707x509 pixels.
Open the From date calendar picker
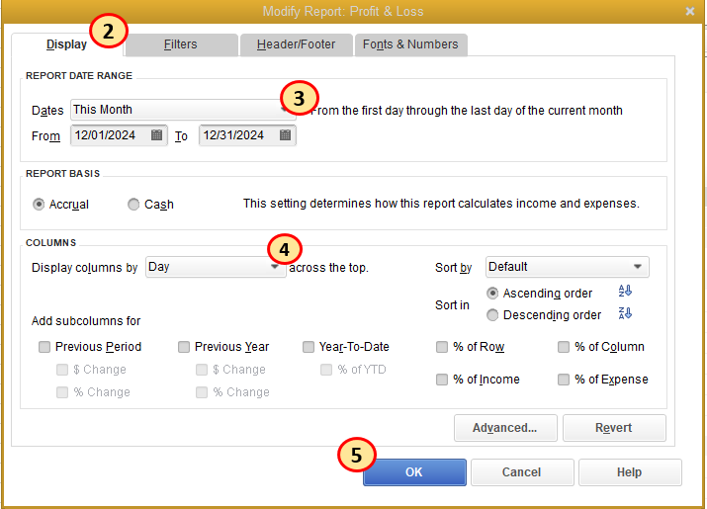point(157,135)
